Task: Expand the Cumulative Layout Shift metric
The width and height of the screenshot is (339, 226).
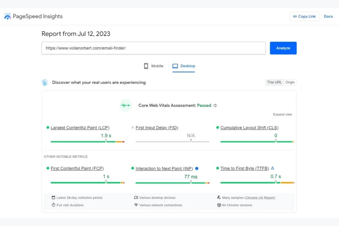Action: 248,128
